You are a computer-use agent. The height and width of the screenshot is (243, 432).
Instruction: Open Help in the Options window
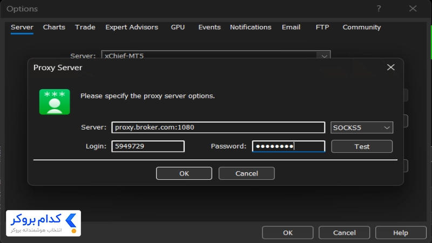pos(401,233)
